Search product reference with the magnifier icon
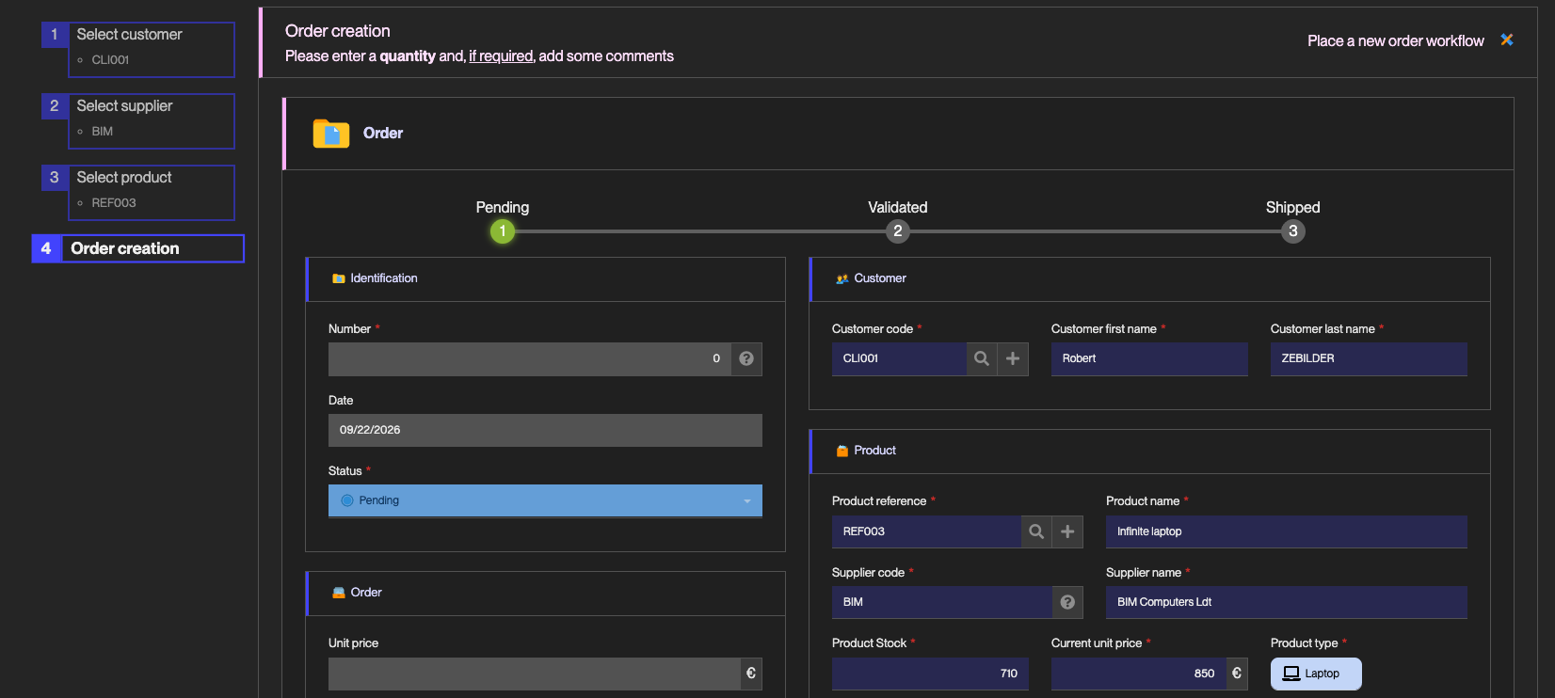 pos(1036,531)
